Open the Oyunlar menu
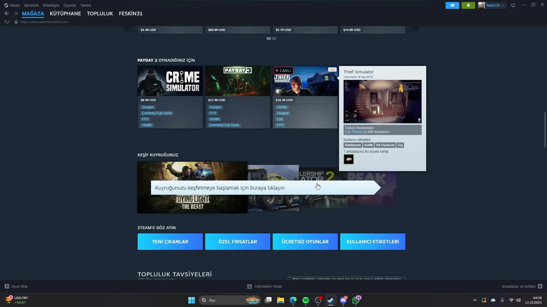547x307 pixels. point(70,5)
